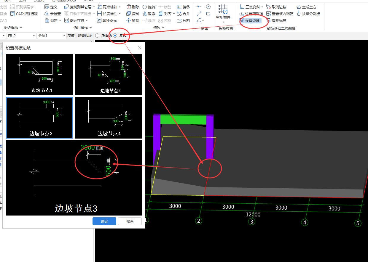This screenshot has width=368, height=262.
Task: Select 边坡节点1 thumbnail
Action: click(x=39, y=75)
